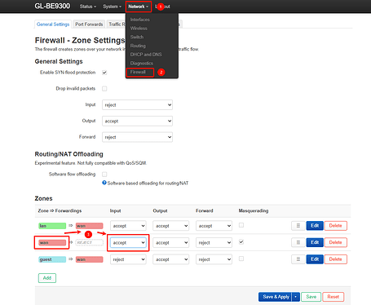Delete the guest zone
Viewport: 371px width, 305px height.
pyautogui.click(x=335, y=259)
